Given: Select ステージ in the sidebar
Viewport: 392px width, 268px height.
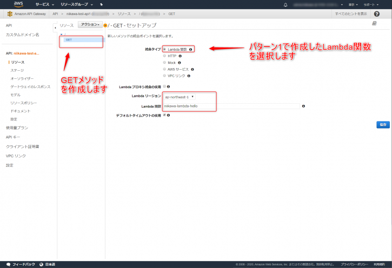Looking at the screenshot, I should (17, 70).
